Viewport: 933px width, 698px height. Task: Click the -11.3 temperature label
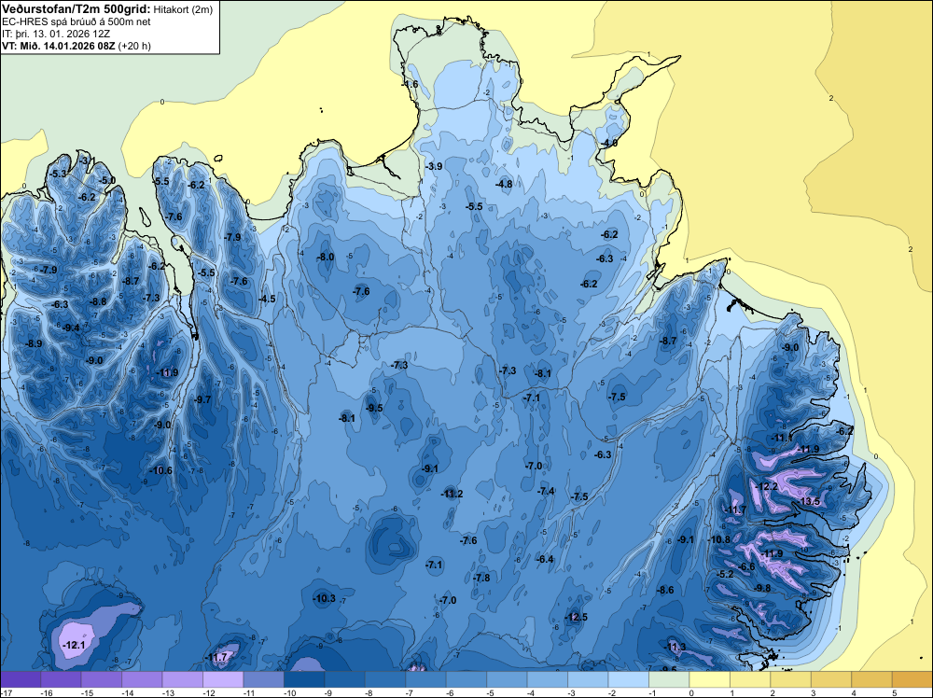tap(675, 648)
